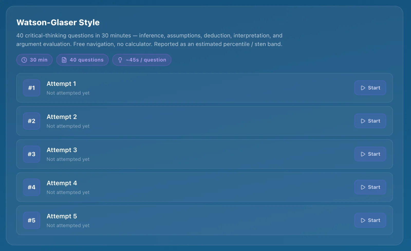Click the #5 number badge
Image resolution: width=411 pixels, height=251 pixels.
[x=32, y=220]
